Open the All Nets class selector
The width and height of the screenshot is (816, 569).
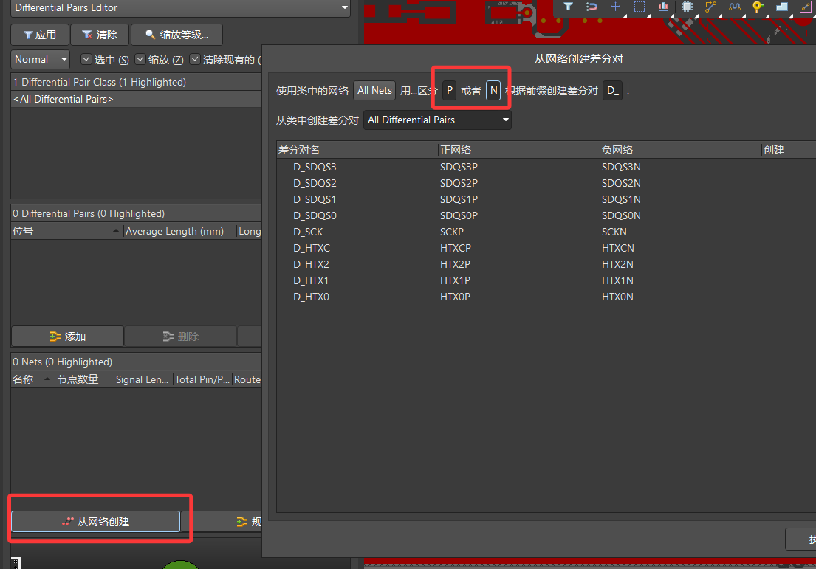click(x=374, y=91)
